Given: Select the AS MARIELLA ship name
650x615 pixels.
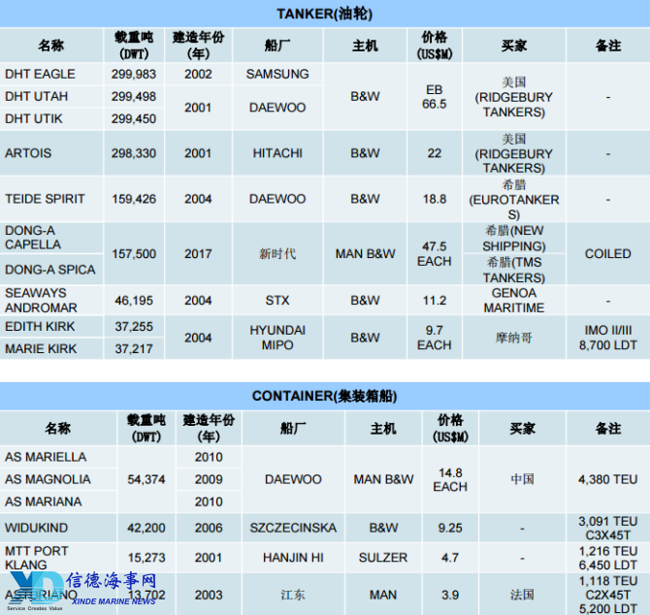Looking at the screenshot, I should click(x=46, y=457).
